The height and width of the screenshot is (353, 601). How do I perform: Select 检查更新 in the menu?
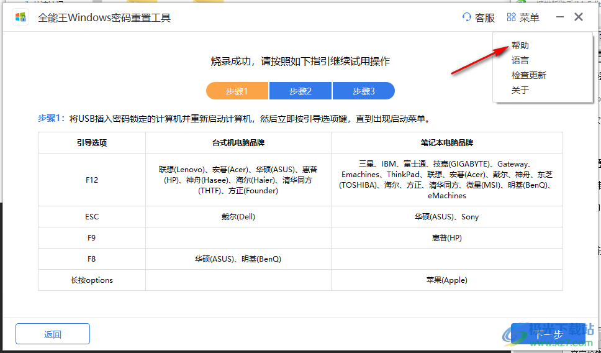[x=529, y=76]
